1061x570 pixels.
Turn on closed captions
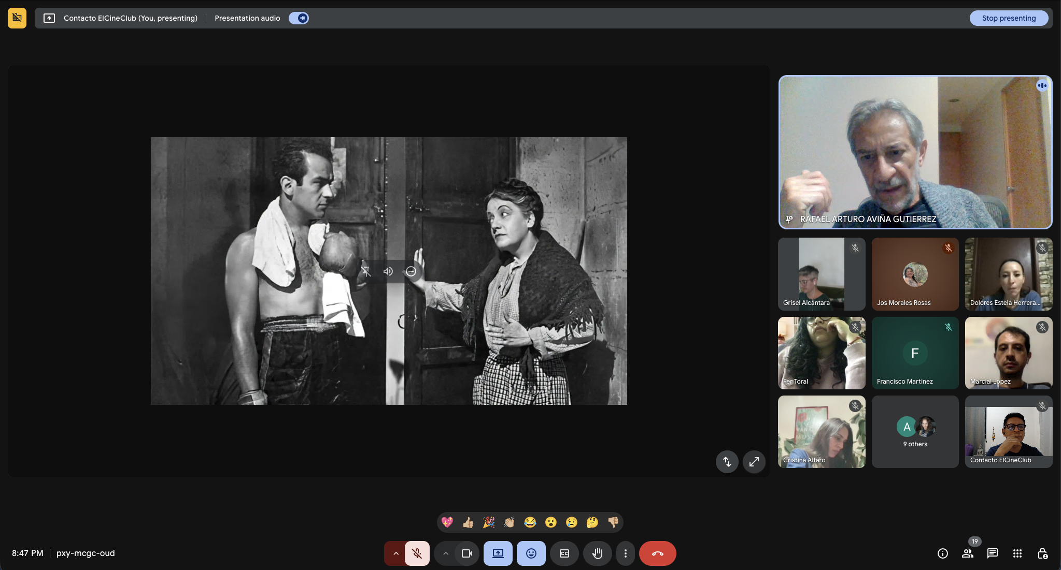[x=564, y=553]
